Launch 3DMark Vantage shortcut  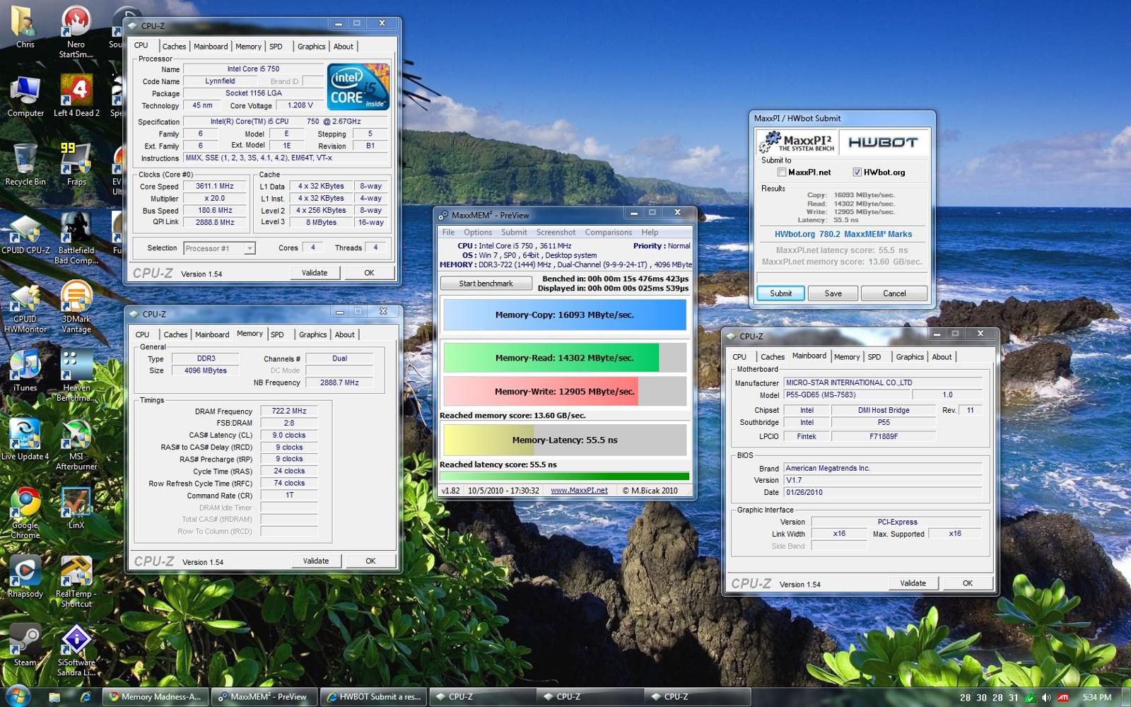point(76,307)
